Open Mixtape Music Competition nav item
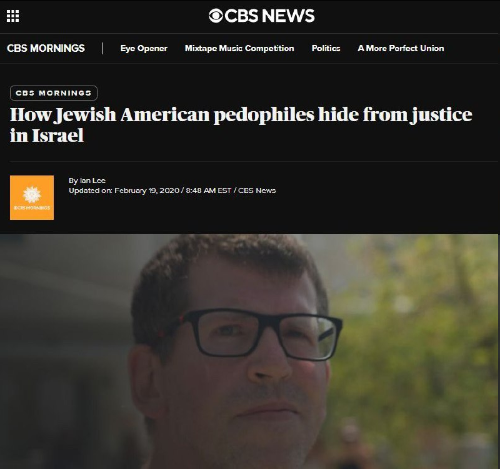This screenshot has width=500, height=469. coord(239,48)
